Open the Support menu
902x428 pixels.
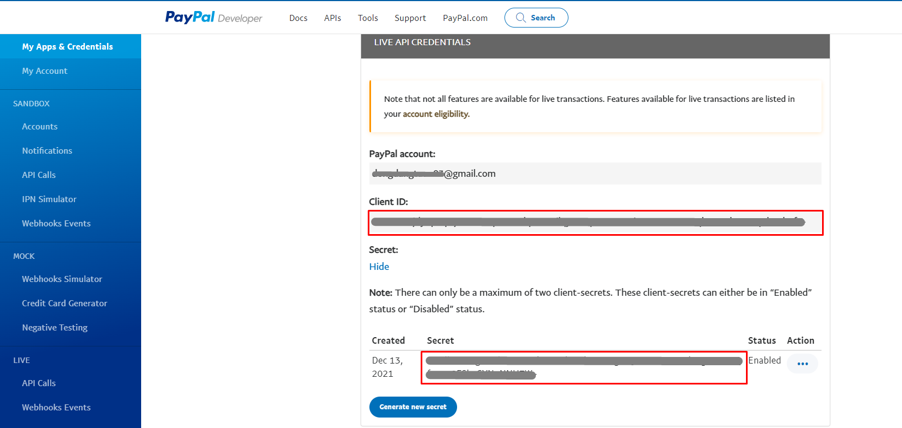click(410, 18)
